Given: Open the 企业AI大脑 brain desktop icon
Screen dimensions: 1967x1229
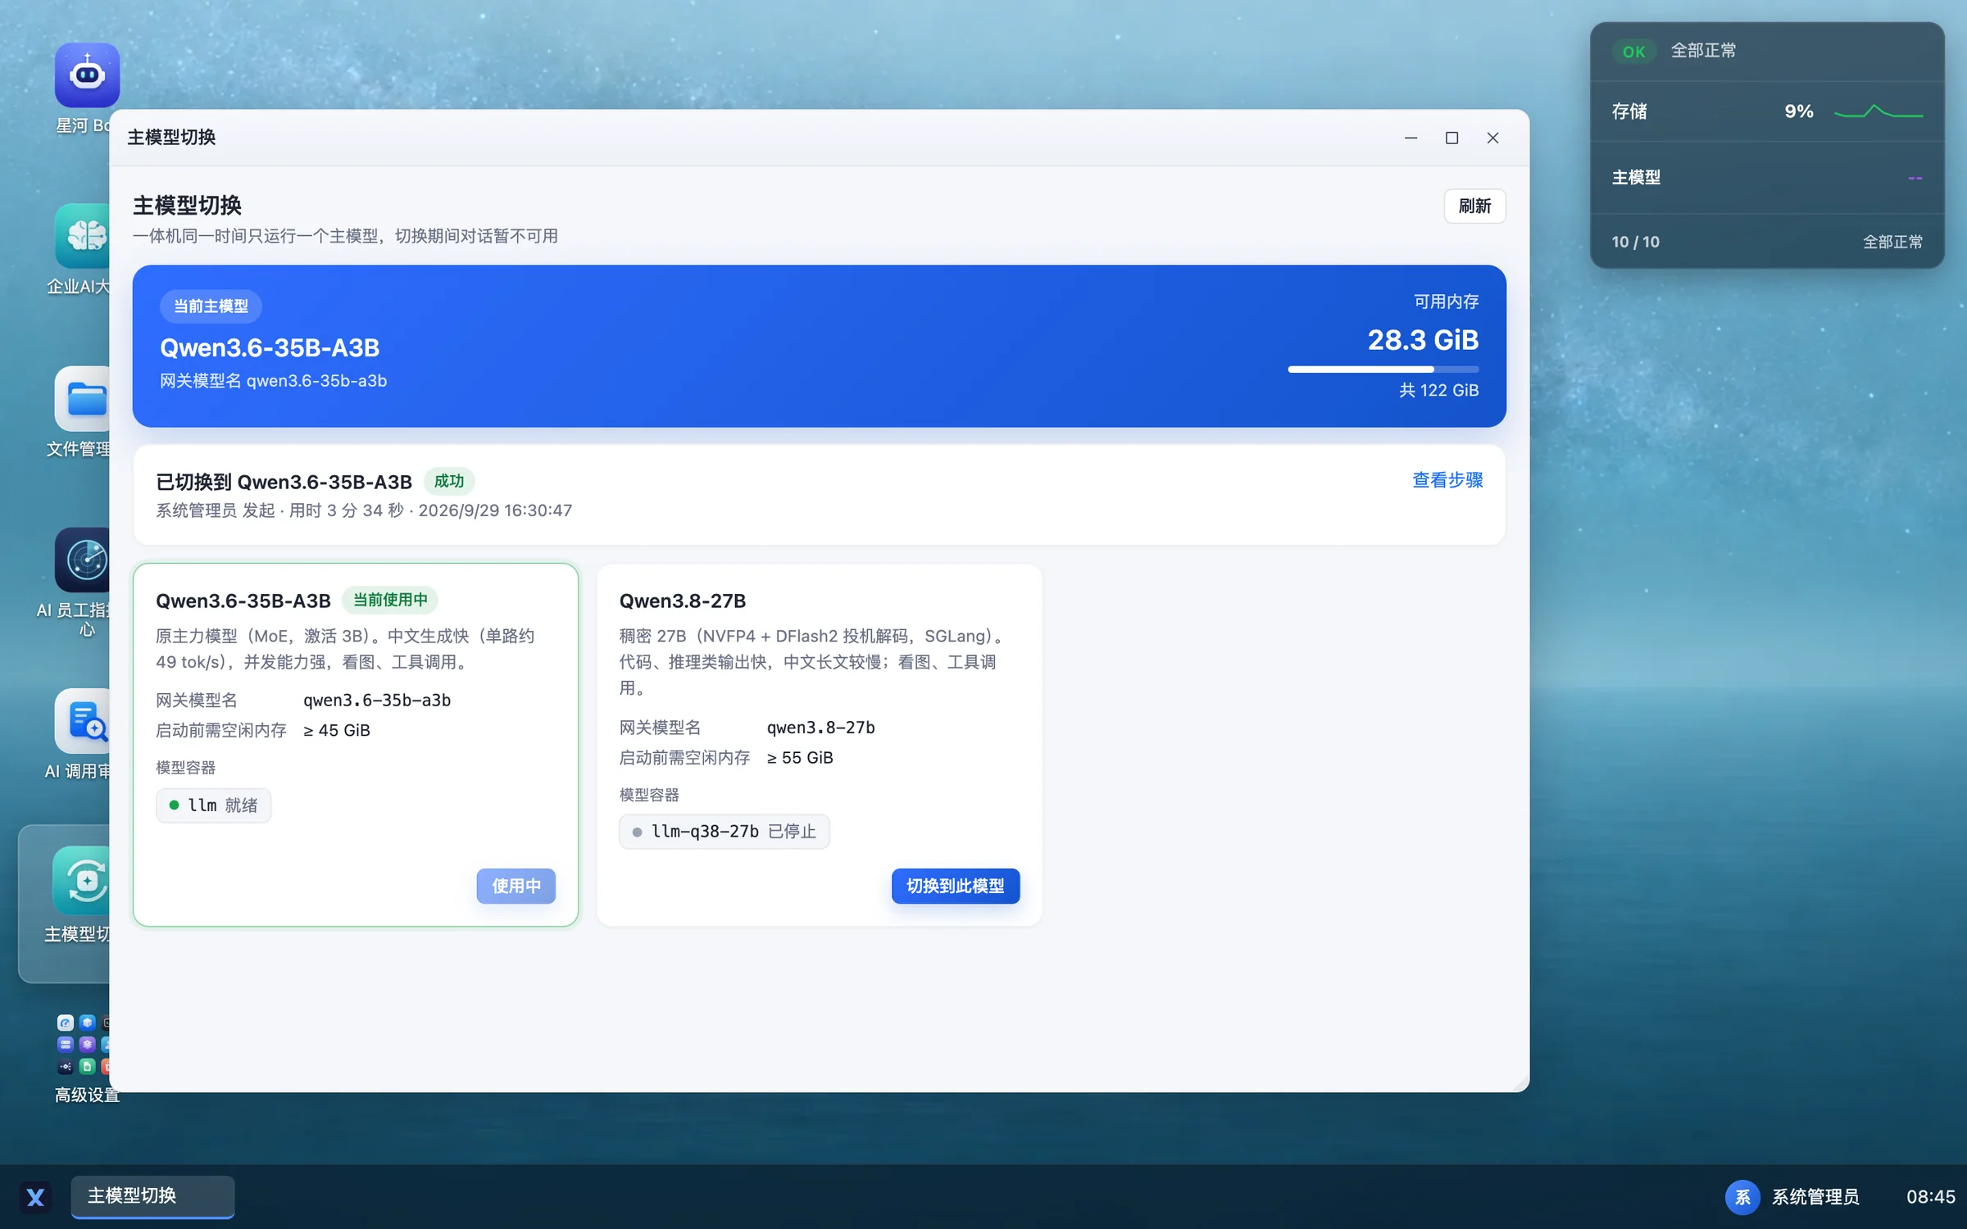Looking at the screenshot, I should [x=83, y=236].
